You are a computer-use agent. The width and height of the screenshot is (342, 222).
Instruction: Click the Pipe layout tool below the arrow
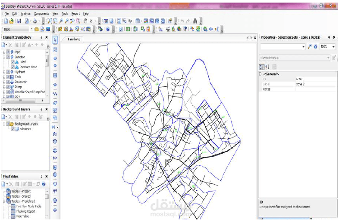(55, 49)
